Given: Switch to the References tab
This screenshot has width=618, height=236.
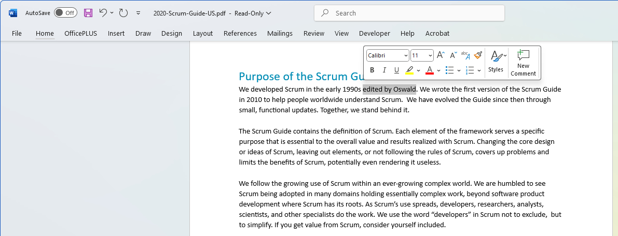Looking at the screenshot, I should (x=240, y=34).
